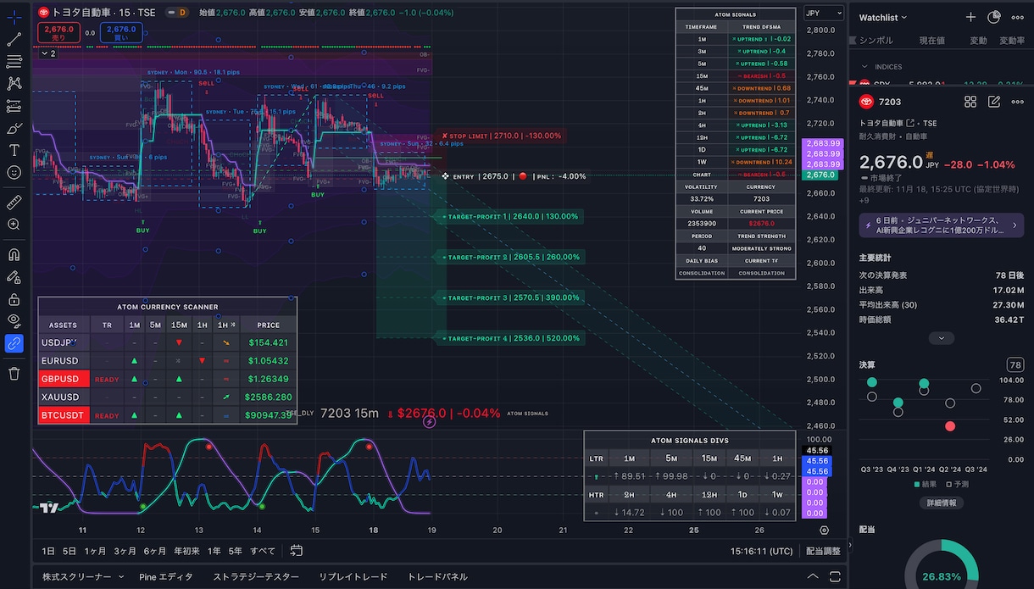
Task: Expand more key stats chevron
Action: [942, 337]
